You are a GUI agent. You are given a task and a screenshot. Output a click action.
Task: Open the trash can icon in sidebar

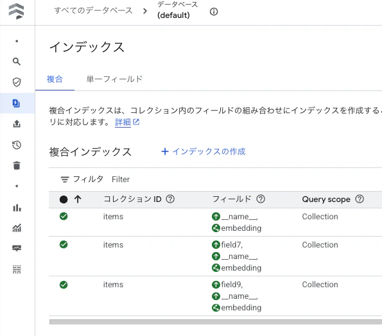coord(17,165)
